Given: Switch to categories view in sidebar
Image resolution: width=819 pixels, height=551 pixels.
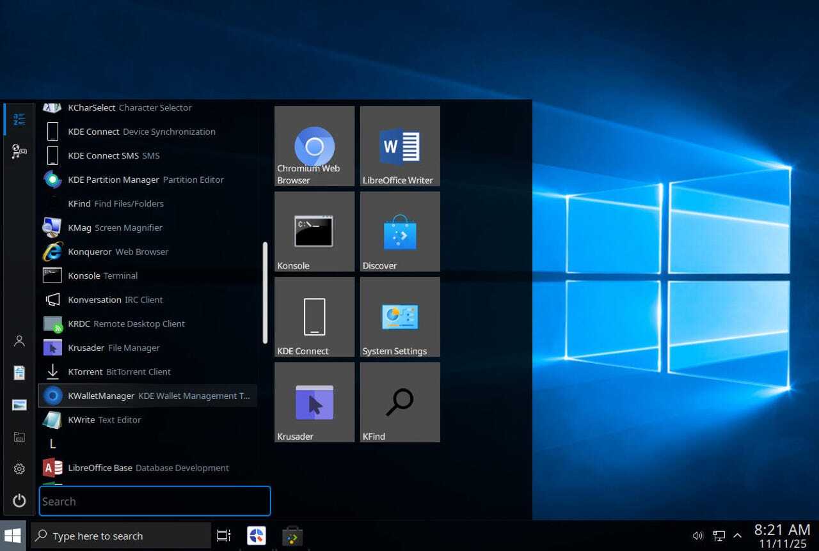Looking at the screenshot, I should click(19, 151).
